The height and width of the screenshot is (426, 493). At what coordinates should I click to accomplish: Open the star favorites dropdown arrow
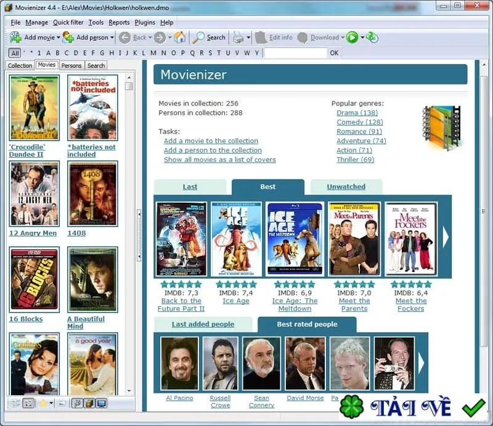(x=51, y=403)
